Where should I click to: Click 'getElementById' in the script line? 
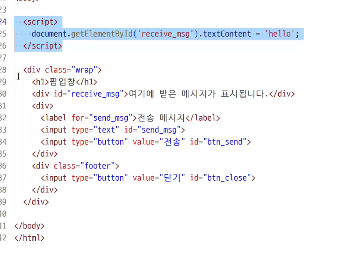(x=102, y=34)
